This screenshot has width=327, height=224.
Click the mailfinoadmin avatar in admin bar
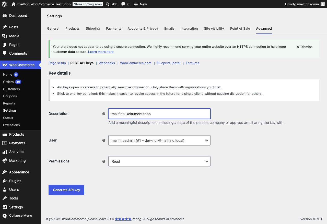(x=323, y=4)
